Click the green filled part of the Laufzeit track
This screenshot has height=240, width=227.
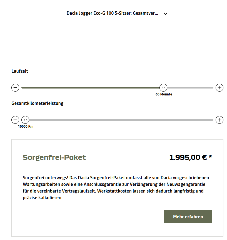(90, 88)
